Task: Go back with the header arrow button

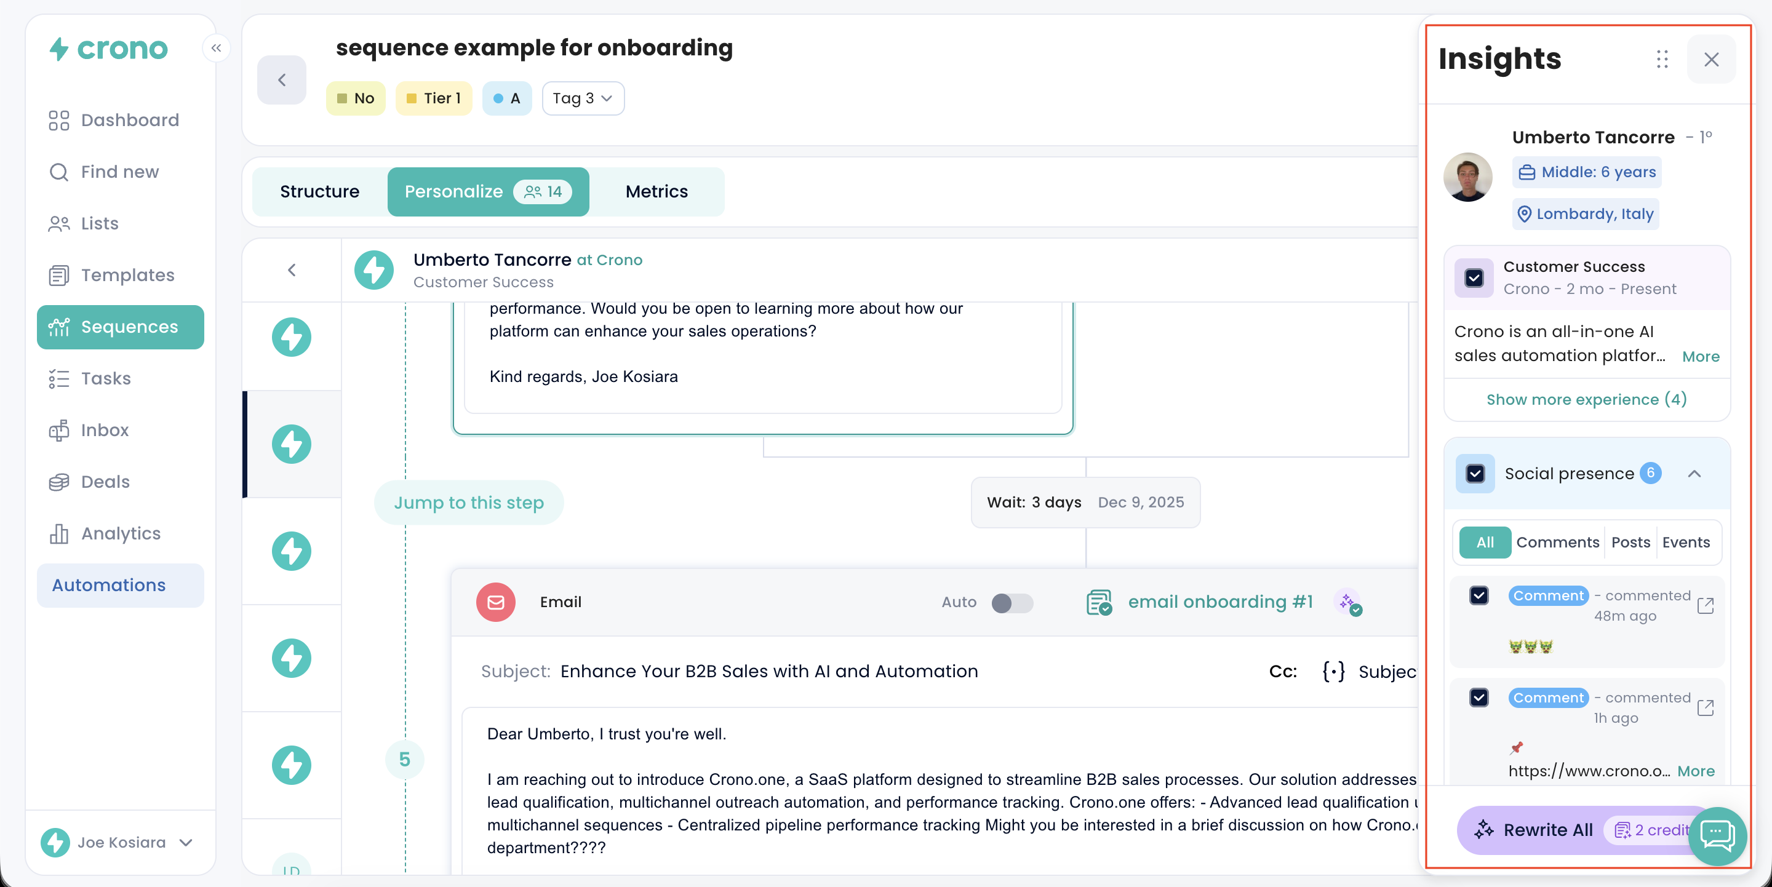Action: [282, 80]
